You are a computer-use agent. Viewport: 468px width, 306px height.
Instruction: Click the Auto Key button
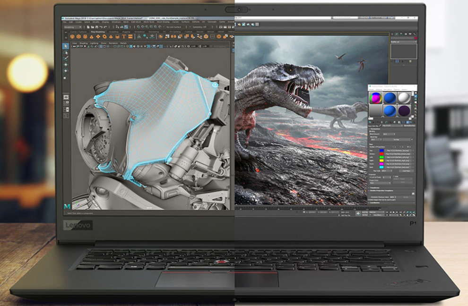click(365, 212)
